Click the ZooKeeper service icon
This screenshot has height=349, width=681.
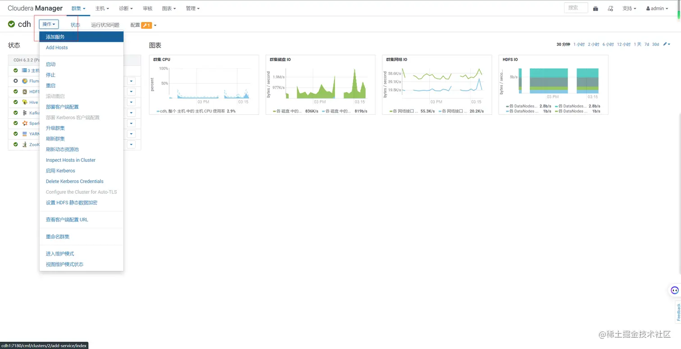(x=25, y=144)
